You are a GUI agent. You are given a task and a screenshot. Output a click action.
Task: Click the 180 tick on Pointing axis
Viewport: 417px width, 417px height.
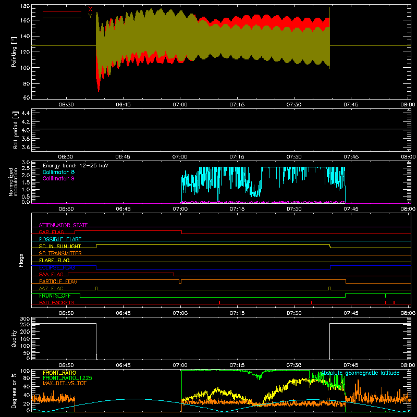click(x=25, y=6)
